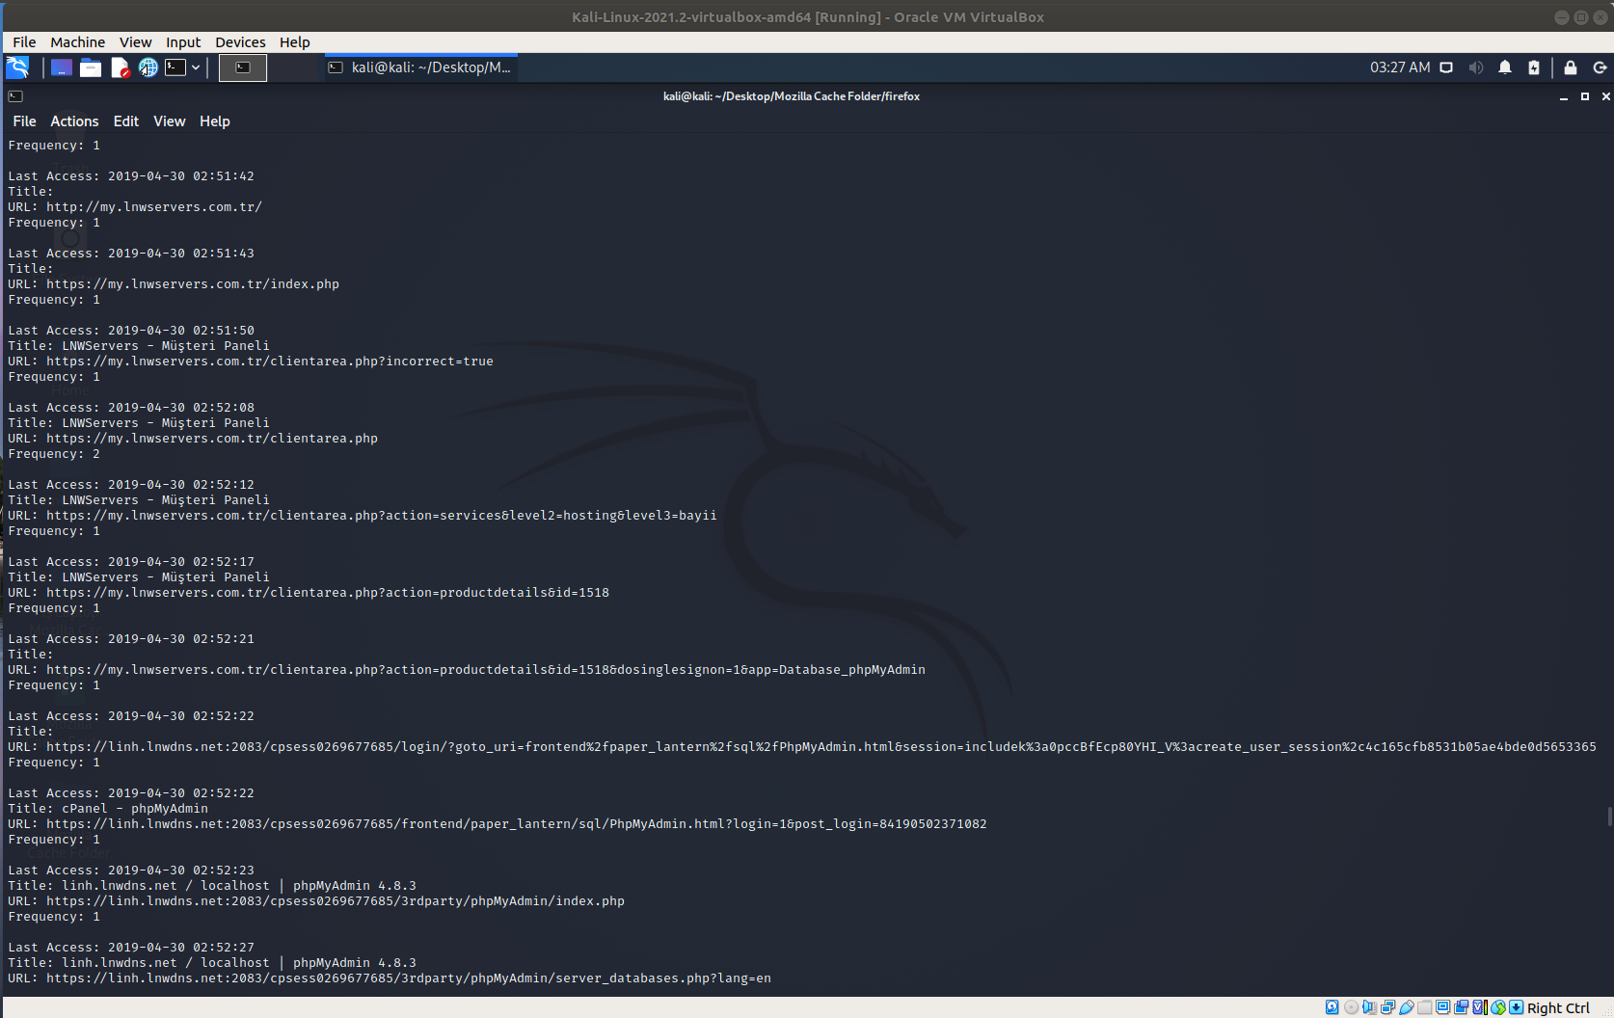Open the network display panel icon

coord(1446,67)
